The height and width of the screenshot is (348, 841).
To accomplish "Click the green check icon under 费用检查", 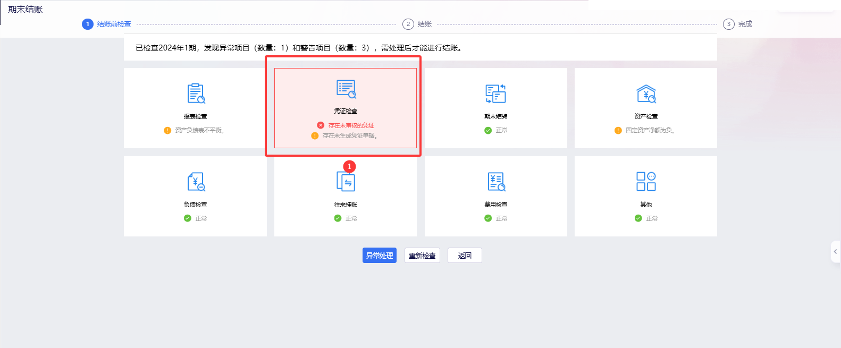I will click(488, 218).
